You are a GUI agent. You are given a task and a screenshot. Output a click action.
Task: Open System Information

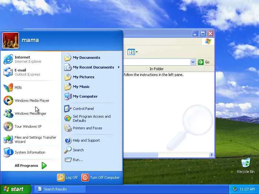[x=24, y=152]
